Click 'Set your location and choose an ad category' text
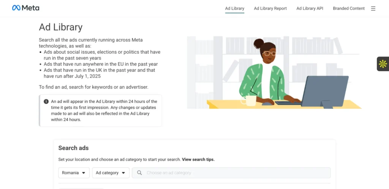 119,160
